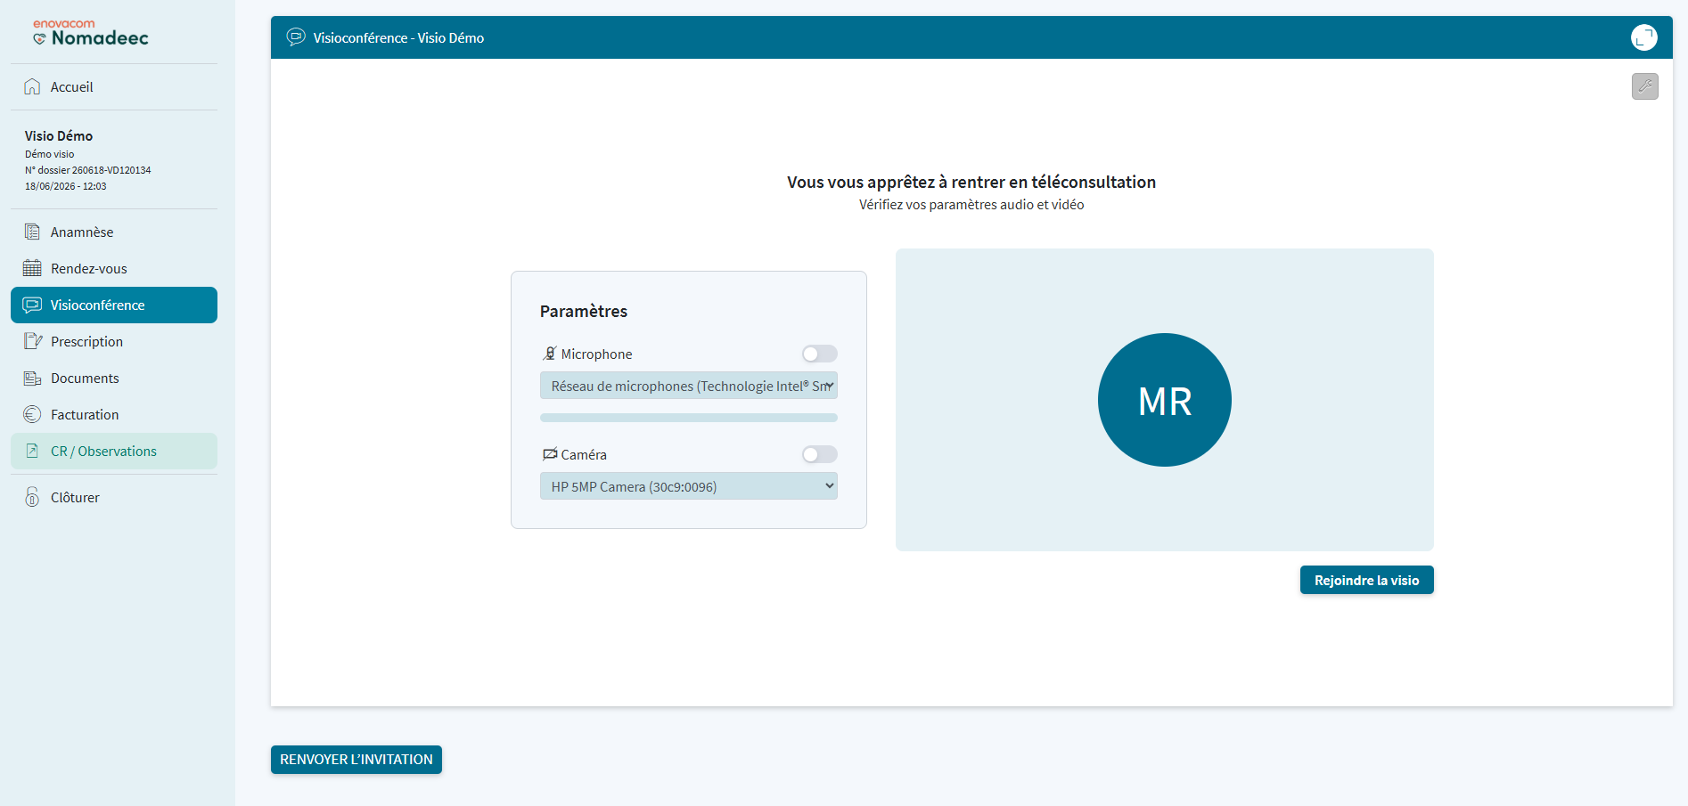Open the HP 5MP Camera dropdown
The width and height of the screenshot is (1688, 806).
(x=689, y=486)
